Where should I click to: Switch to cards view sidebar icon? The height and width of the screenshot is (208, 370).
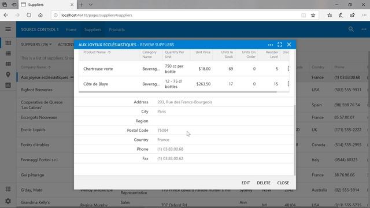(x=8, y=64)
